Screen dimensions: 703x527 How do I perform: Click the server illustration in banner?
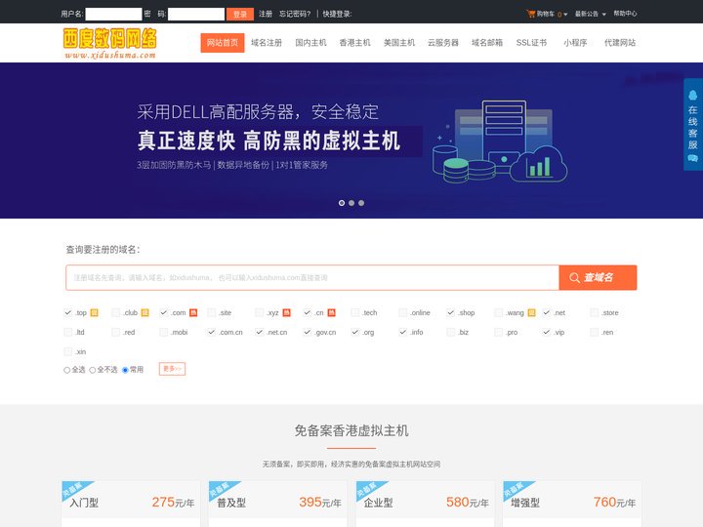[500, 142]
